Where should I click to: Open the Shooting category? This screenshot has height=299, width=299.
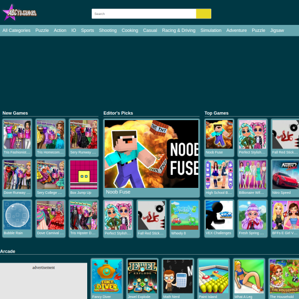[108, 30]
